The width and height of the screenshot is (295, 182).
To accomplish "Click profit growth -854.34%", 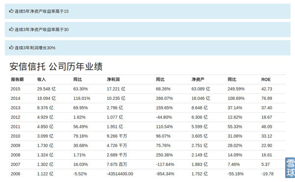I will coord(165,174).
